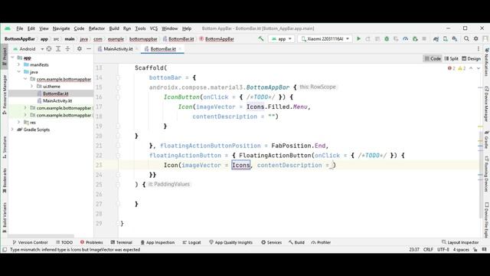Open App Quality Insights tool window
This screenshot has width=490, height=276.
tap(230, 242)
